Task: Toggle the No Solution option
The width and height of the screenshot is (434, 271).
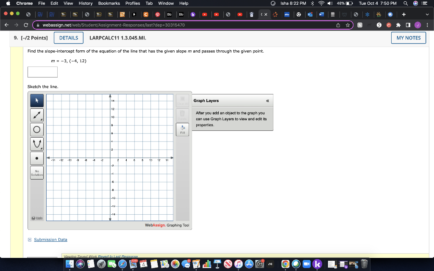Action: point(36,172)
